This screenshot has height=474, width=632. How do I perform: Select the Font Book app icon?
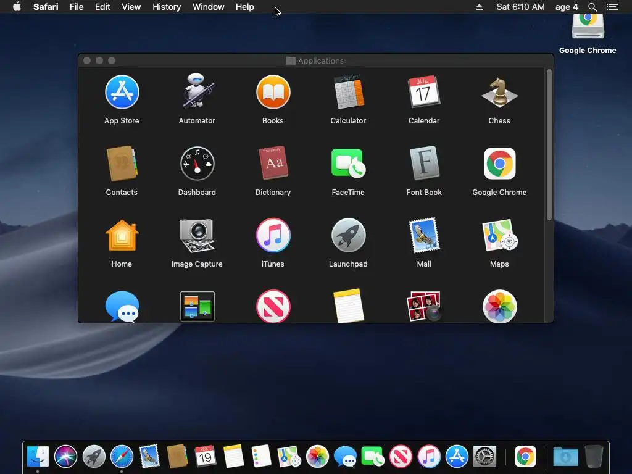424,163
